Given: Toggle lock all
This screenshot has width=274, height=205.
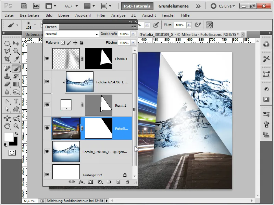Looking at the screenshot, I should 81,42.
